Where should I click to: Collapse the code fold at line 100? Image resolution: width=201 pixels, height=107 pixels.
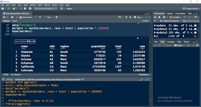tap(11, 34)
